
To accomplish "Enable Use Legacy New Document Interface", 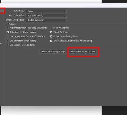I will (x=8, y=36).
